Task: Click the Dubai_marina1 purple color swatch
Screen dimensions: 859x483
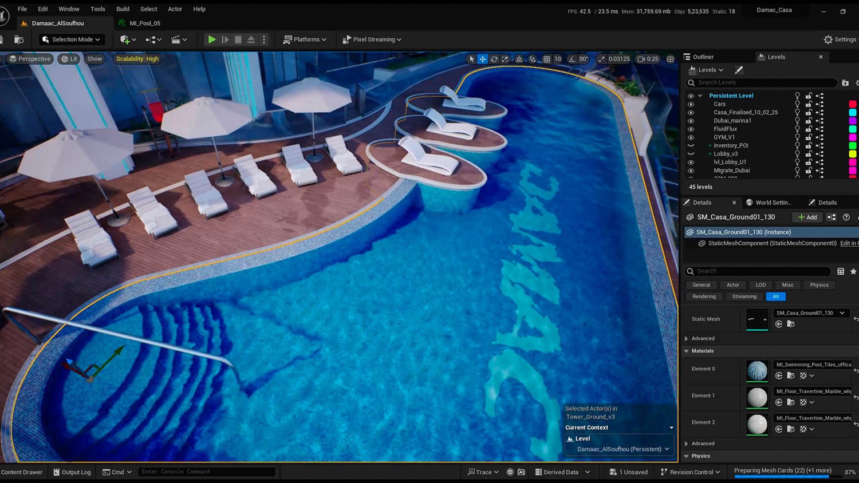Action: pos(852,121)
